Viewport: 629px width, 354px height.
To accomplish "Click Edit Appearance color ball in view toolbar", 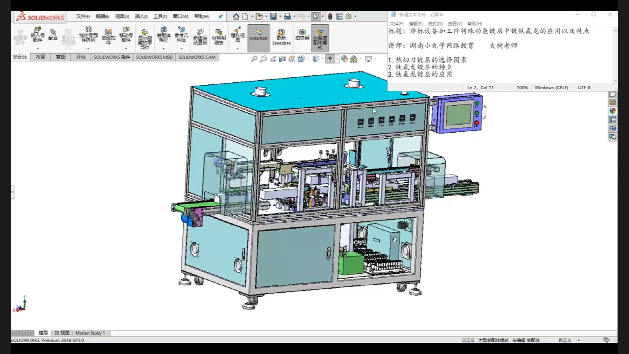I will (344, 59).
